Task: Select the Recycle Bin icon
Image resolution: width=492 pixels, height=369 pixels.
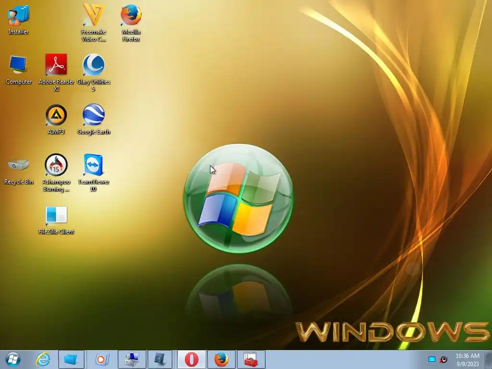Action: point(19,171)
